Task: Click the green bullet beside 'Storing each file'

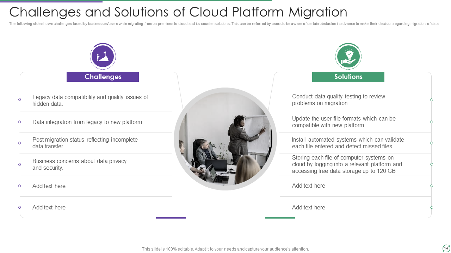Action: pyautogui.click(x=432, y=164)
